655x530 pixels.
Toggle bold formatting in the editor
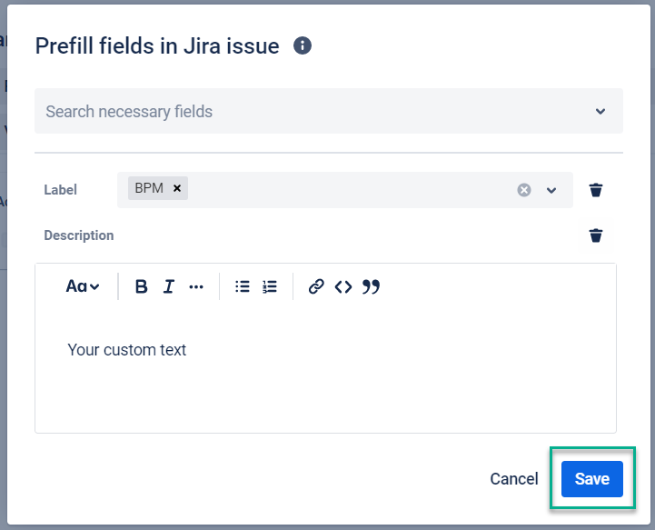pos(141,287)
